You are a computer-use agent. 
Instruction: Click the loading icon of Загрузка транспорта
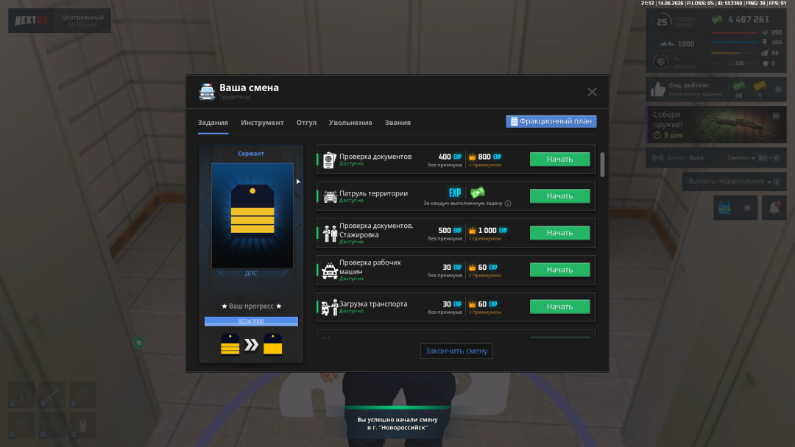tap(330, 307)
